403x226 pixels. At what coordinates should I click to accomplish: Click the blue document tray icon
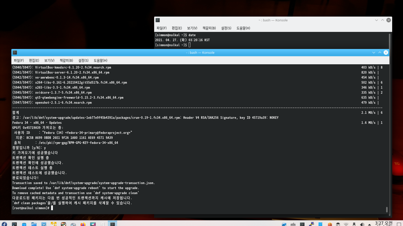(x=320, y=224)
